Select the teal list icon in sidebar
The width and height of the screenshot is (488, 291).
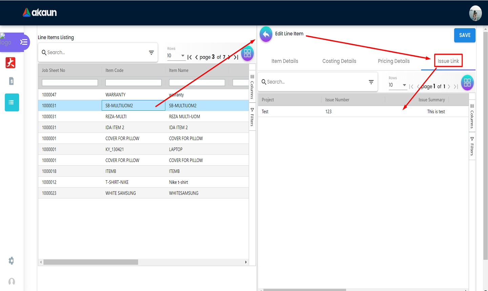pos(12,102)
